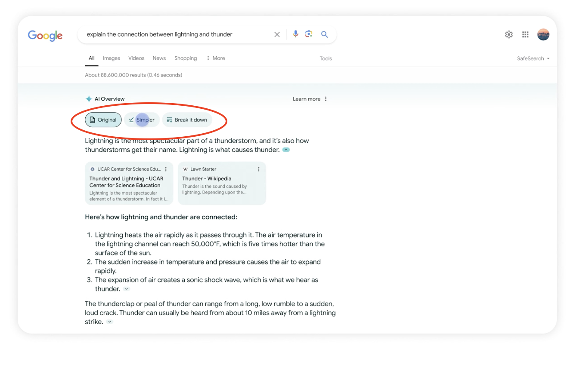Image resolution: width=583 pixels, height=380 pixels.
Task: Switch to the News tab
Action: click(159, 58)
